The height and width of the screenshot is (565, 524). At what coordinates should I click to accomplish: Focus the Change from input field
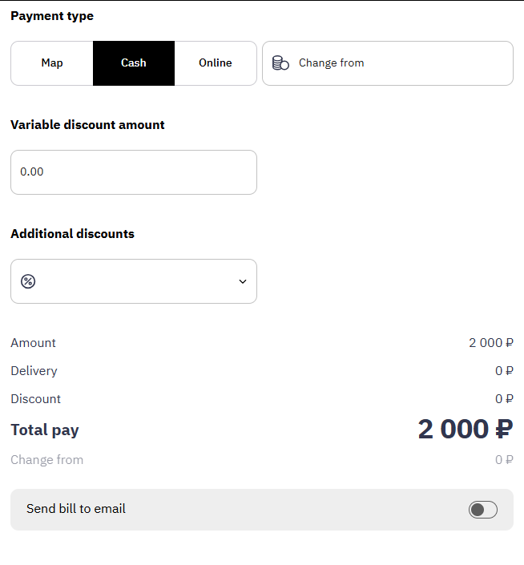[388, 63]
